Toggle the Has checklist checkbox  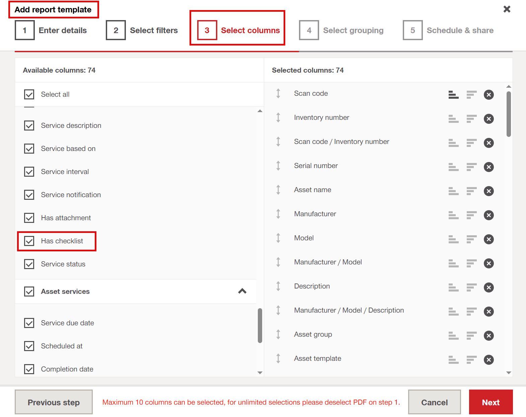pos(29,241)
